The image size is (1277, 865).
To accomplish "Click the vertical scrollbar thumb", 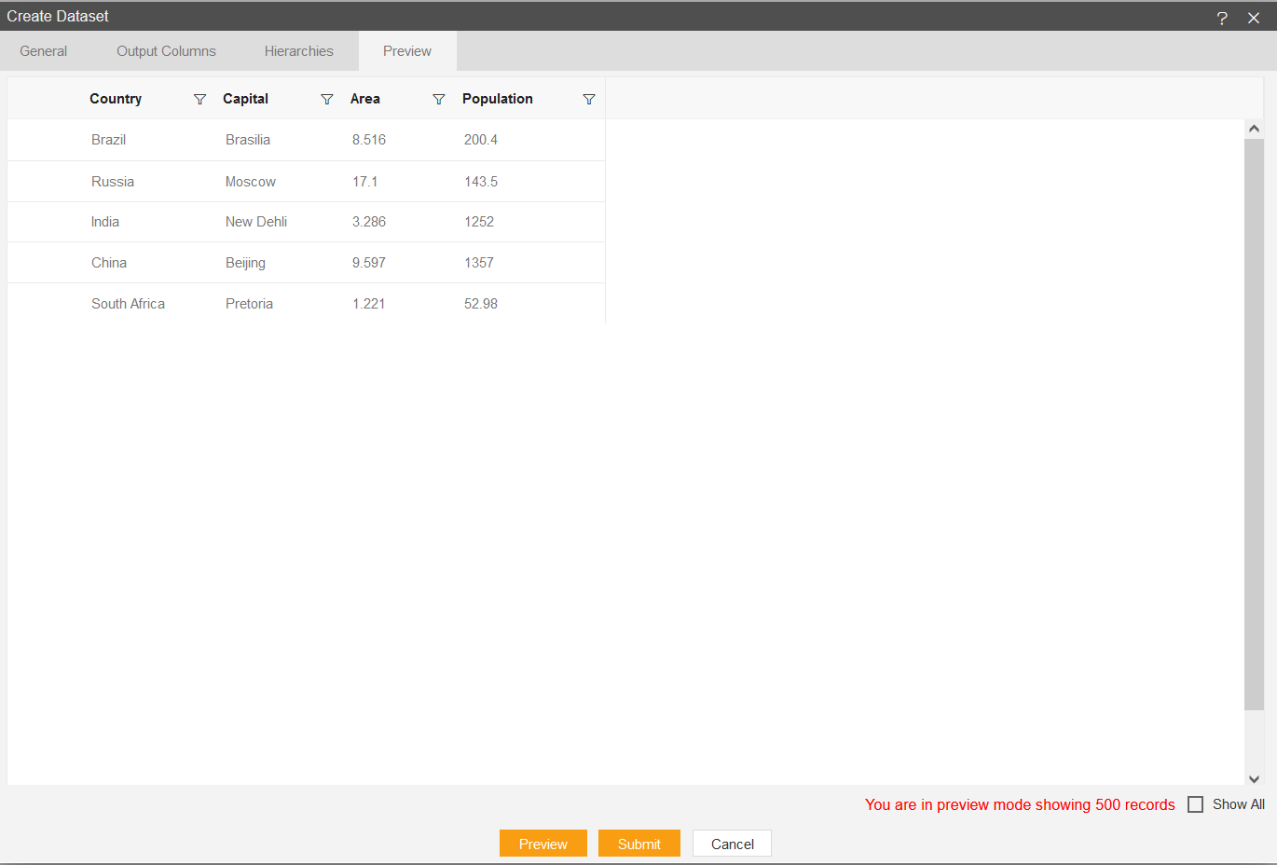I will click(1254, 424).
